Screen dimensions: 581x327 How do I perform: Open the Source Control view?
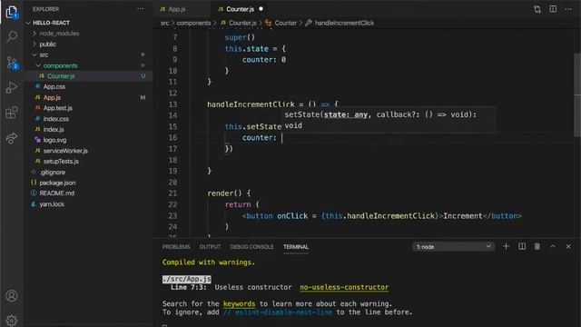point(12,63)
